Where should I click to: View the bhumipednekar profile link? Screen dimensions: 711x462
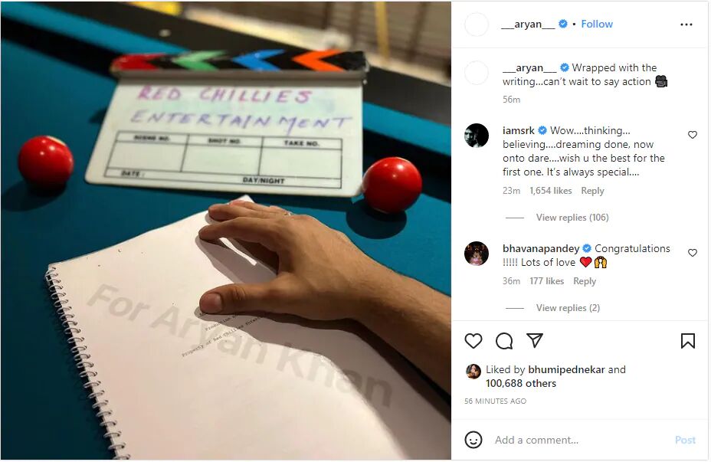566,369
